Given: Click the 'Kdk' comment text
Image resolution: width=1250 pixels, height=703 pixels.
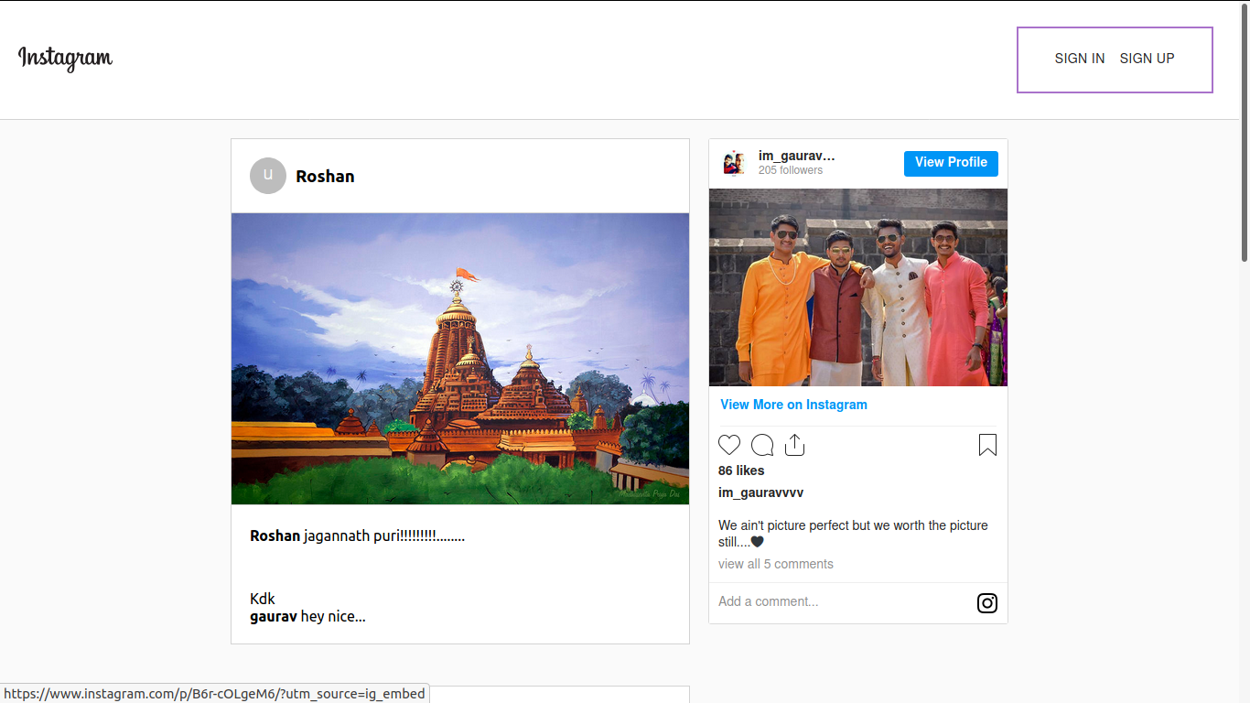Looking at the screenshot, I should (263, 599).
